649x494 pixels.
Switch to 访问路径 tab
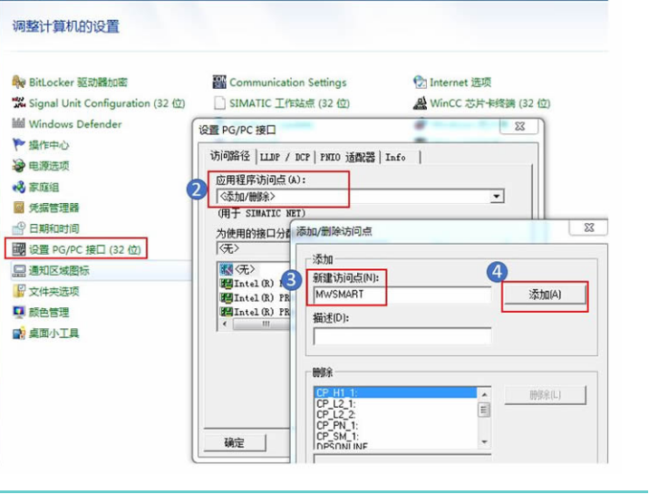click(x=230, y=156)
